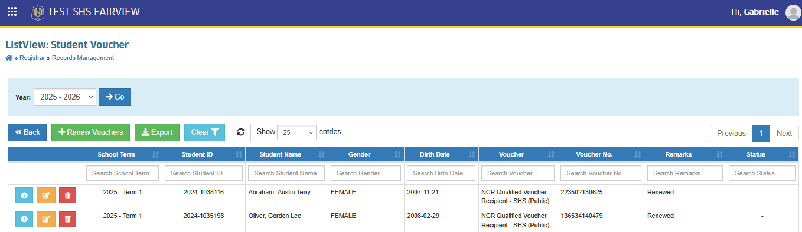Click the green Renew Vouchers button

click(90, 132)
